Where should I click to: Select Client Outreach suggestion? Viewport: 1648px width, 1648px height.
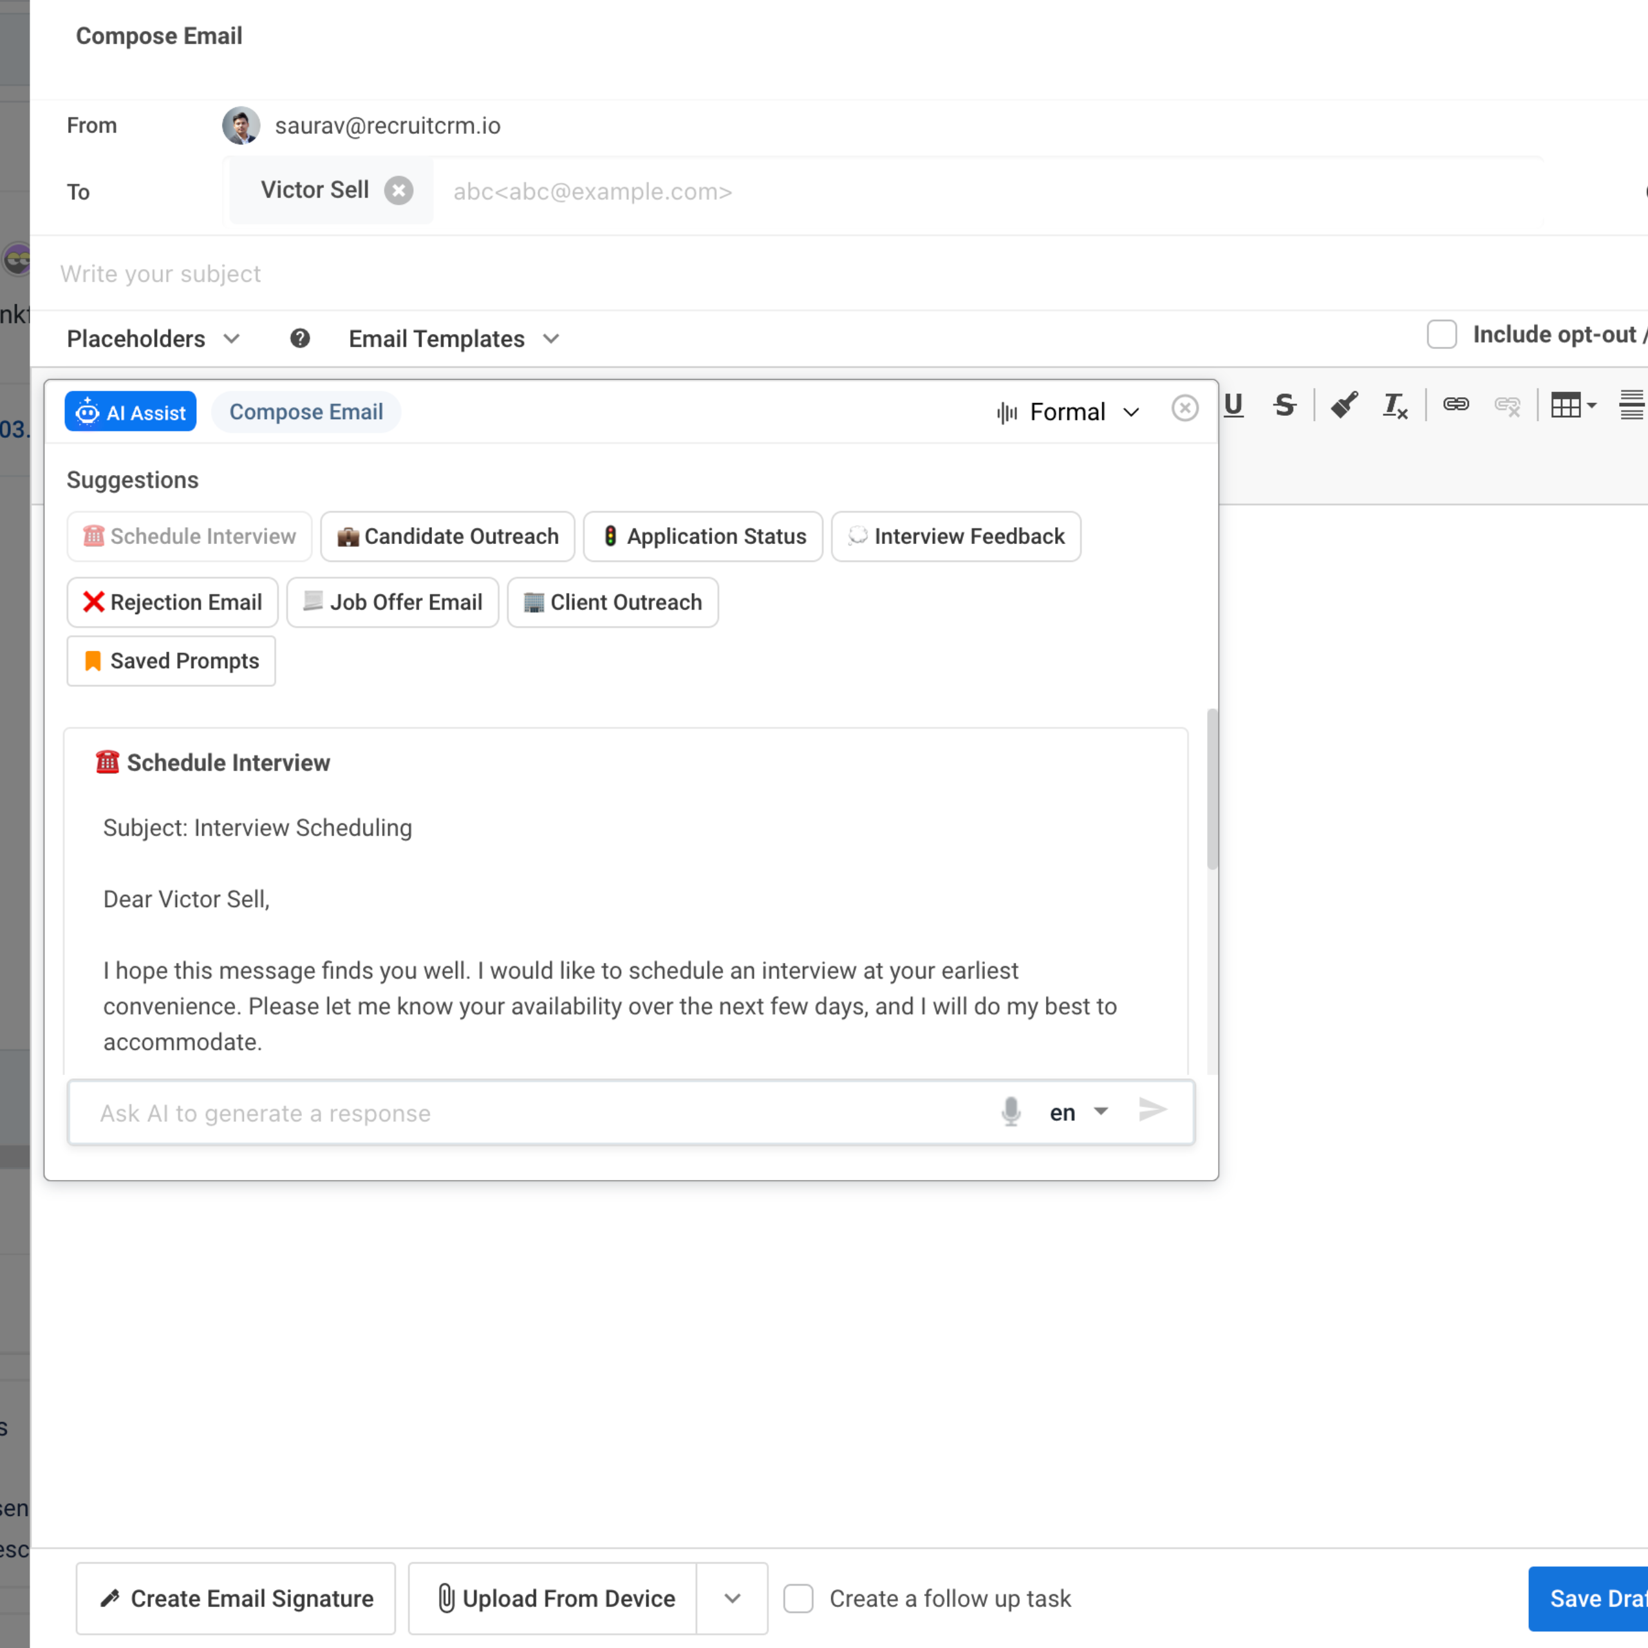(612, 602)
